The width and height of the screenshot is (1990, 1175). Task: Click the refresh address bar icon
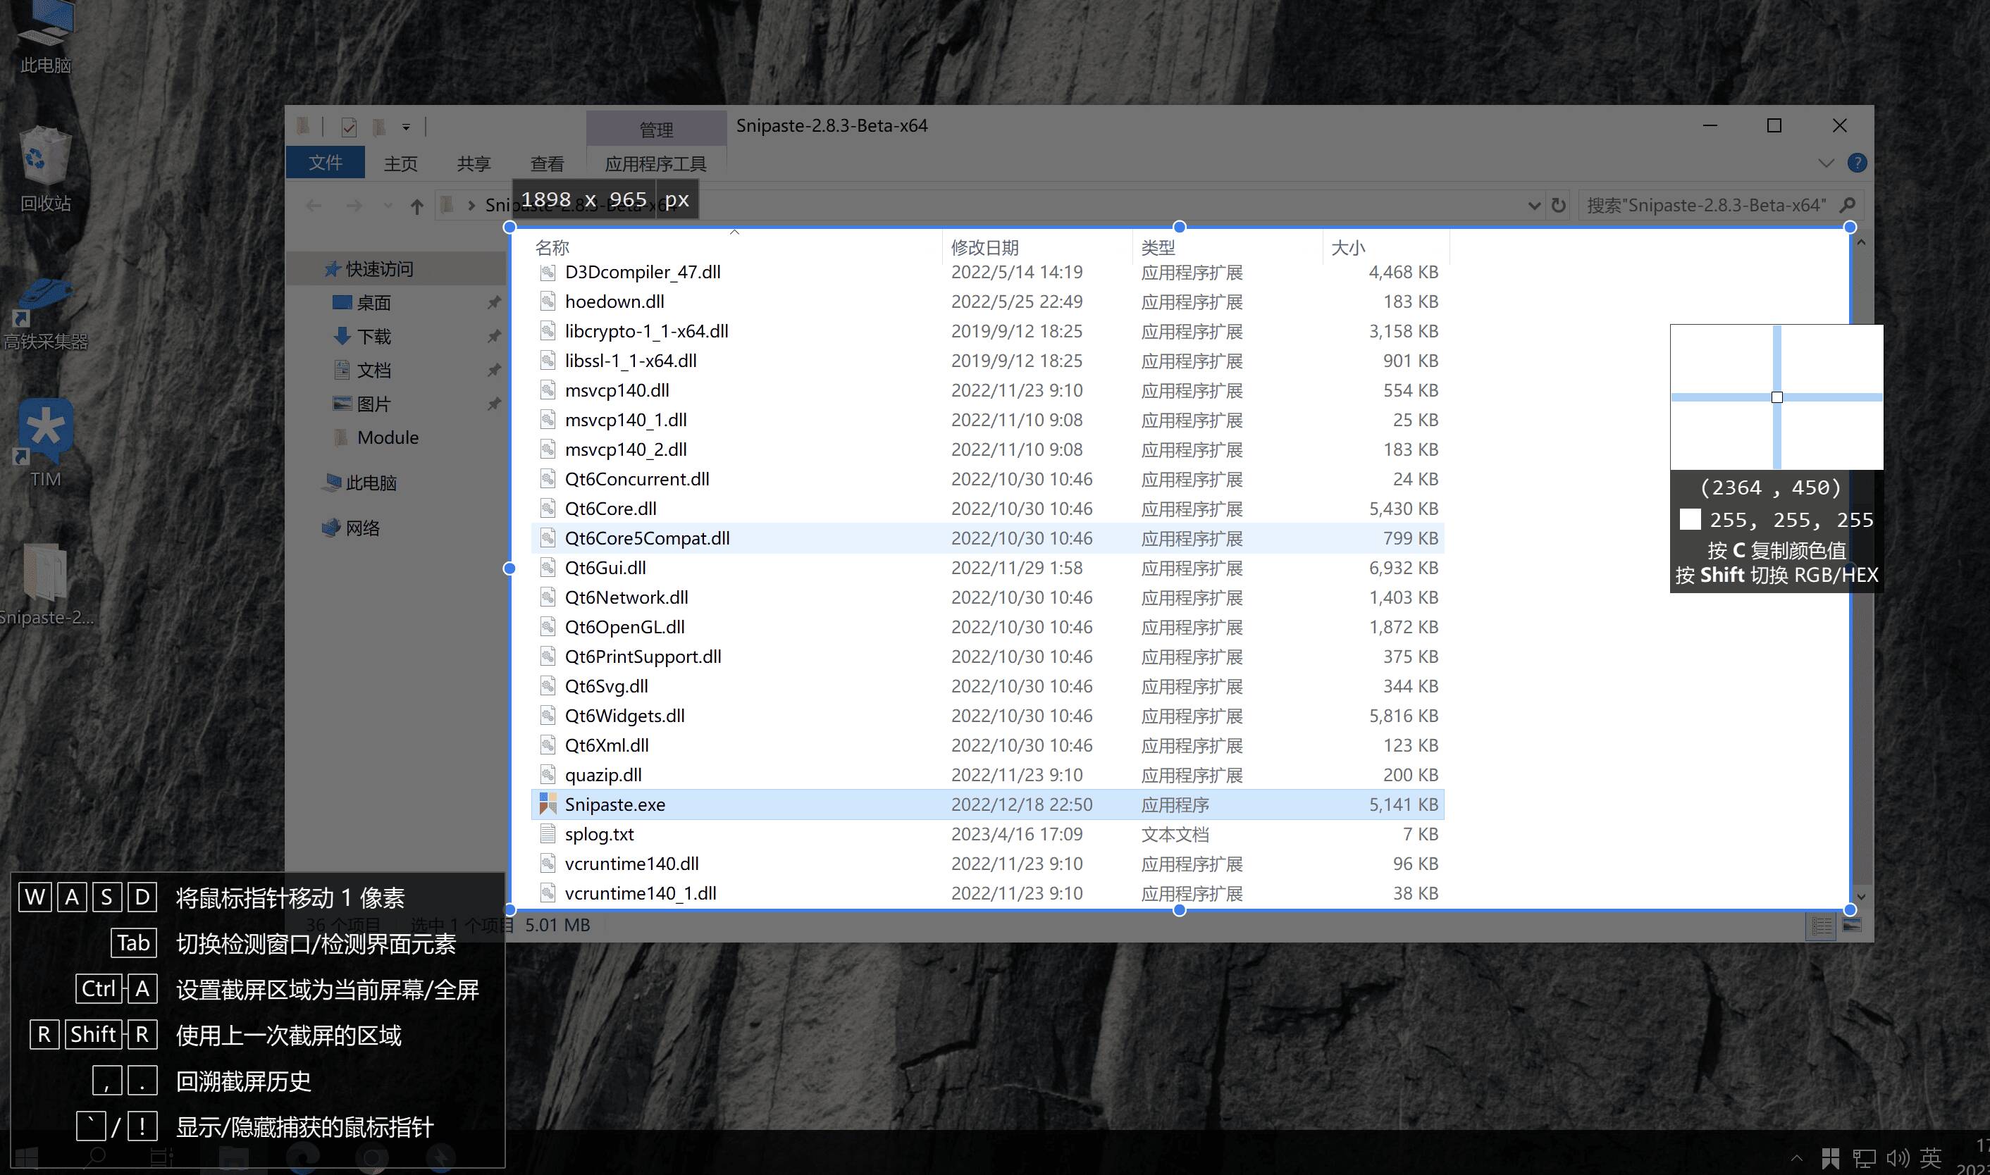coord(1557,206)
